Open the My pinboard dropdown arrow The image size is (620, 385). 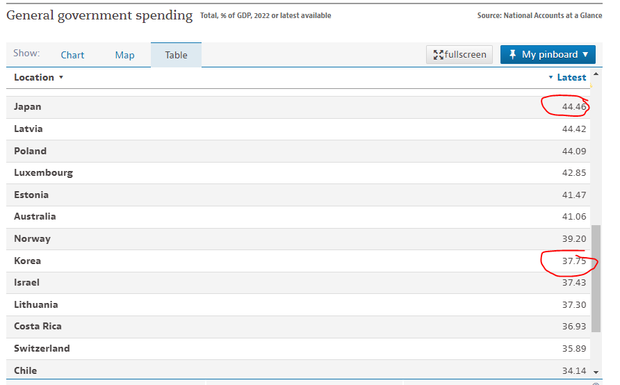pos(586,54)
